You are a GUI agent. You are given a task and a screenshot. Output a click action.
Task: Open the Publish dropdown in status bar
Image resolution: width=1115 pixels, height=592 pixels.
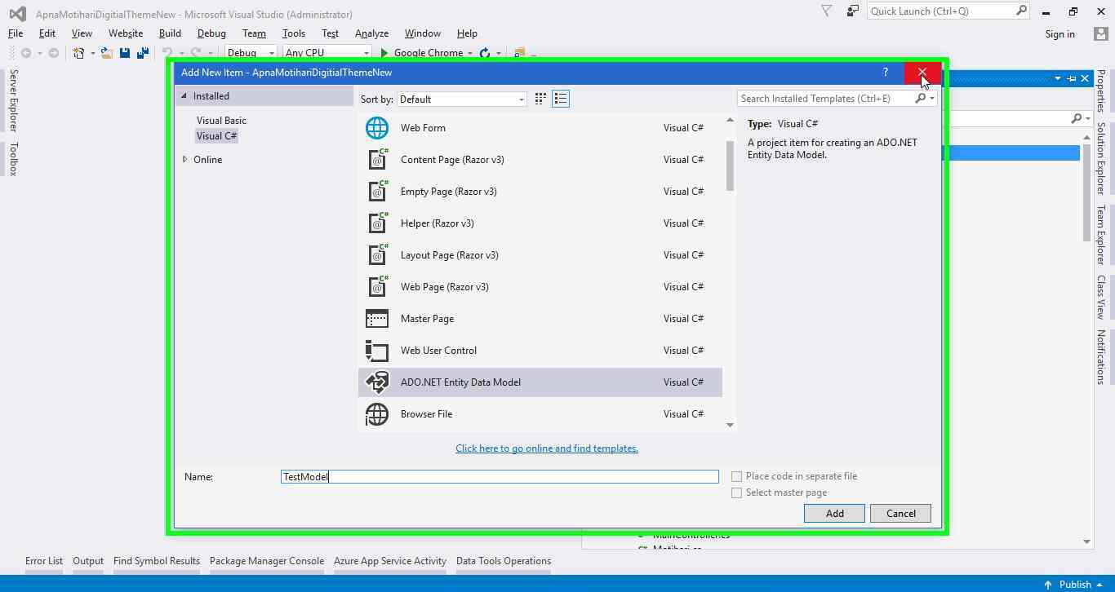point(1099,585)
